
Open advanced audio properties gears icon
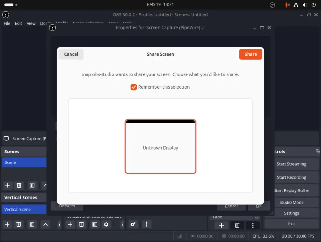(133, 224)
